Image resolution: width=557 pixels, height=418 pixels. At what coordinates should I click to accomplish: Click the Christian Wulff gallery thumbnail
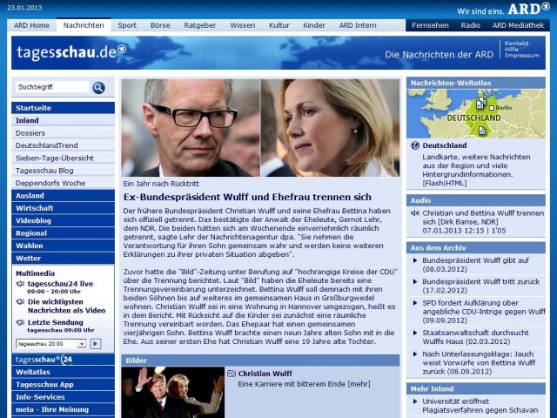coord(173,393)
